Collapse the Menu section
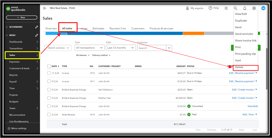 (7, 35)
